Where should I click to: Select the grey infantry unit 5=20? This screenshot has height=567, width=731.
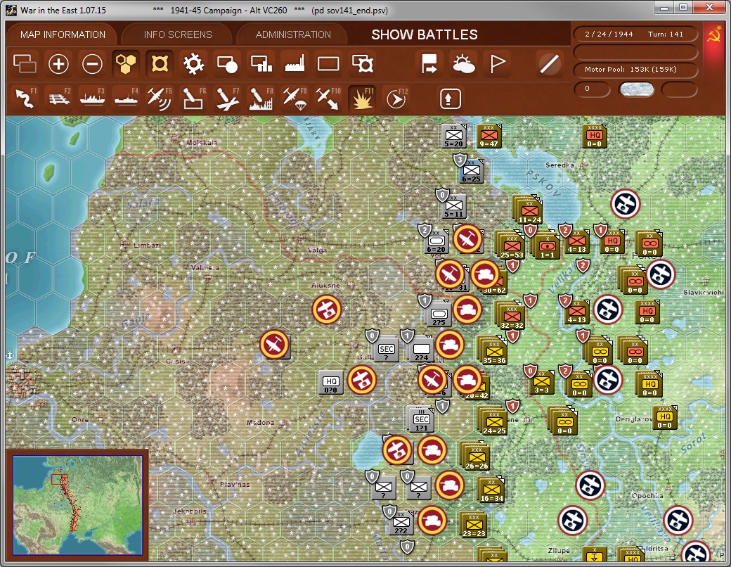[x=453, y=136]
